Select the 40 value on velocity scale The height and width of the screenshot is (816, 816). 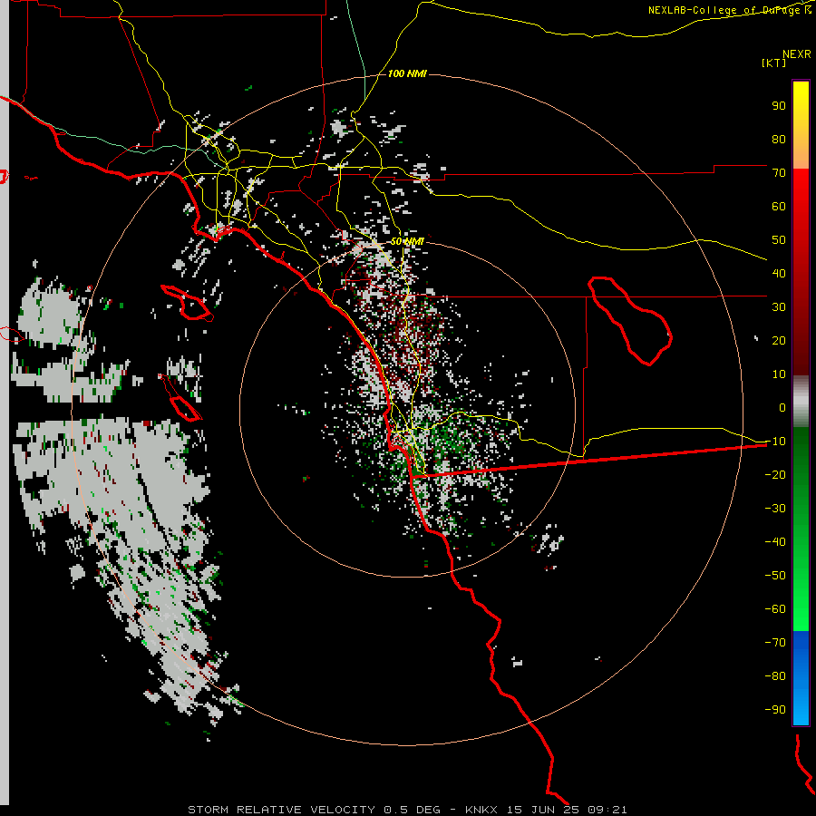779,273
